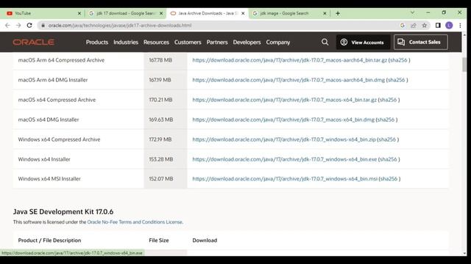Download macOS aarch64 DMG installer link
Viewport: 471px width, 264px height.
288,80
